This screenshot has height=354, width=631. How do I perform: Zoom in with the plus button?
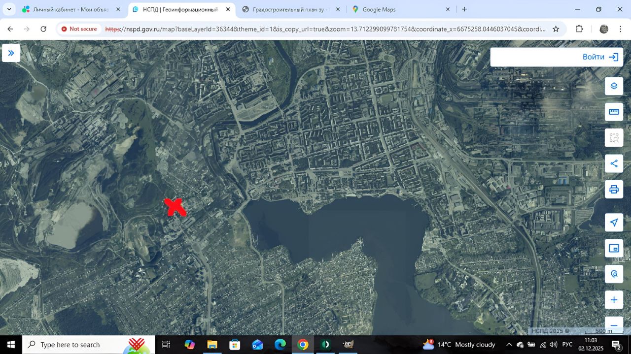[614, 300]
